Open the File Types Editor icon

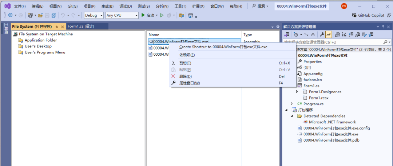pos(351,34)
